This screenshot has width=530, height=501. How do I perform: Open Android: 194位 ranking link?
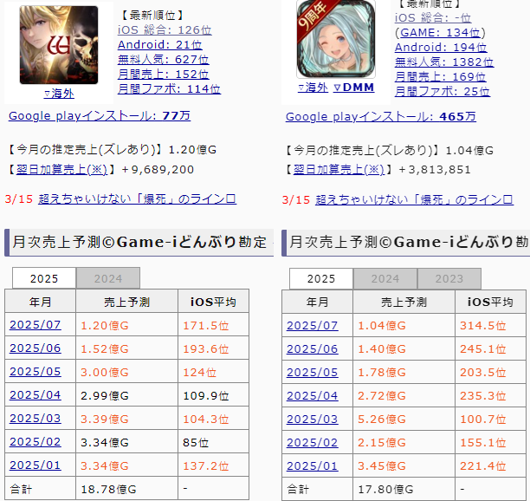(441, 48)
